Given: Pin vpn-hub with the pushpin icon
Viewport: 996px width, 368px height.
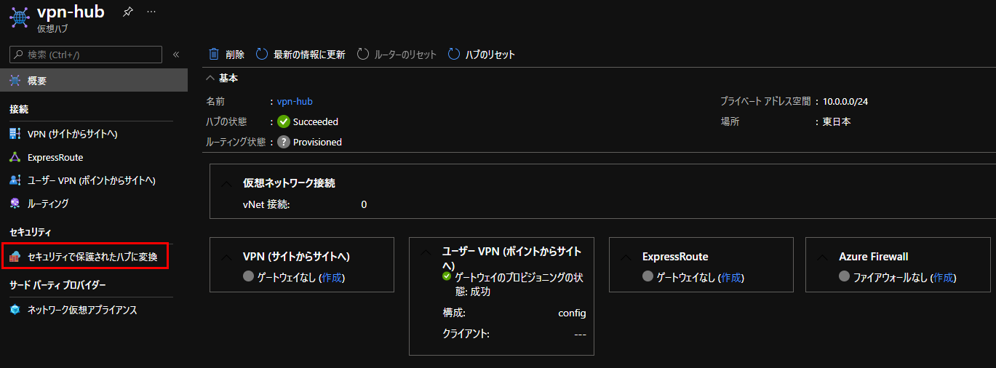Looking at the screenshot, I should (127, 12).
